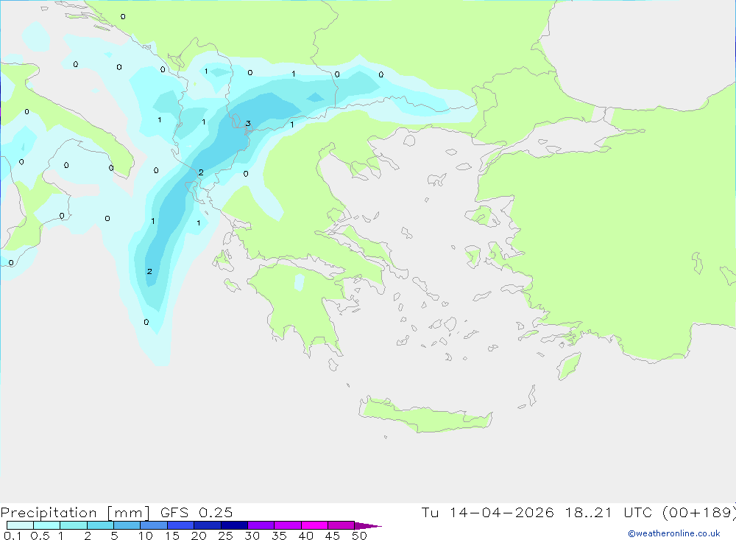The height and width of the screenshot is (540, 736).
Task: Choose the 40–45 mm magenta legend swatch
Action: tap(314, 525)
